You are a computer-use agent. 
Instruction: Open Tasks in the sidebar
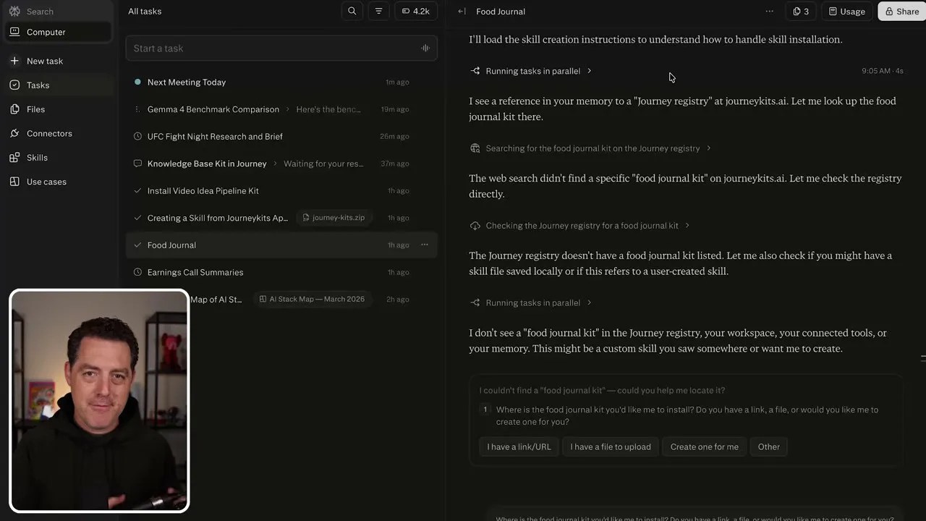[58, 85]
